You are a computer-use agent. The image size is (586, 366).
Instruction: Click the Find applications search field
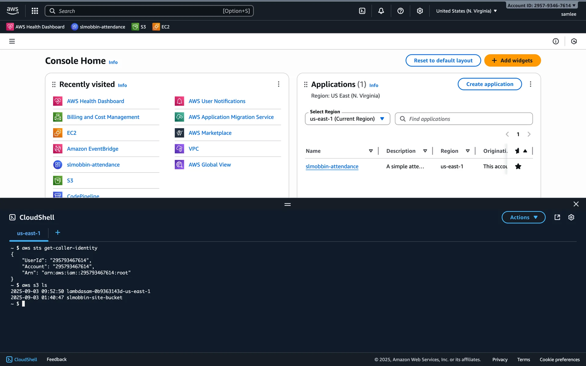pyautogui.click(x=464, y=119)
